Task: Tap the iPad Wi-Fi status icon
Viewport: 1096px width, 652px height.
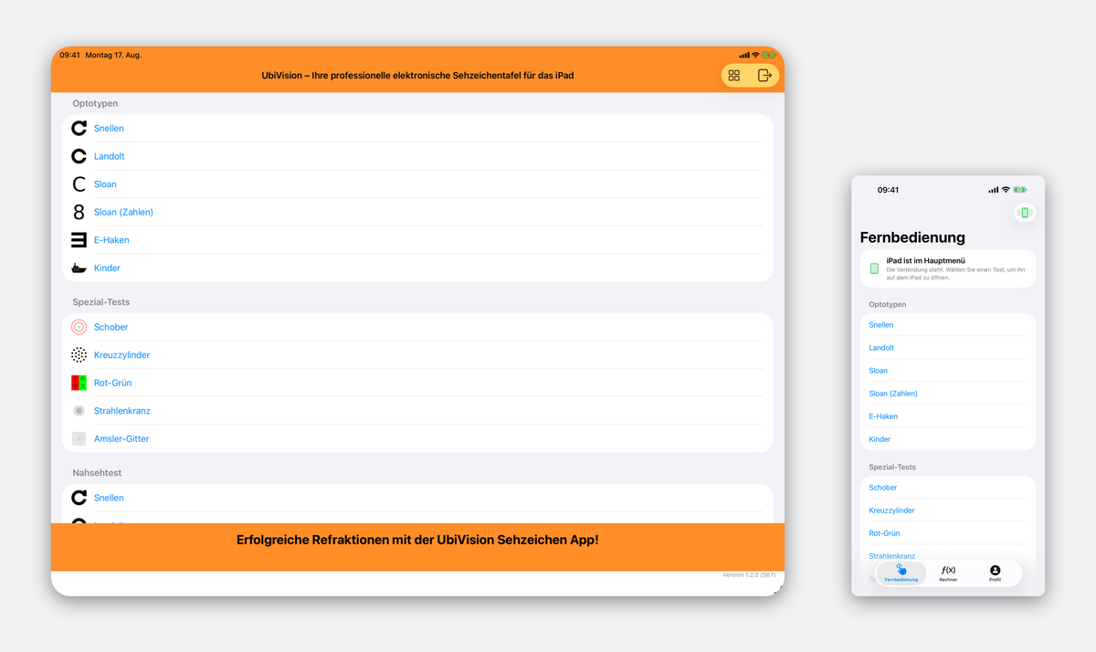Action: [755, 55]
